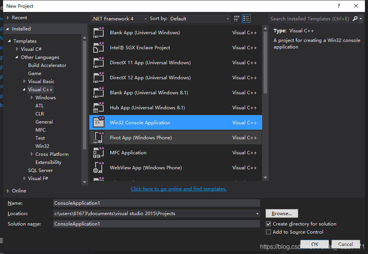The height and width of the screenshot is (254, 368).
Task: Click the template list scroll down arrow
Action: pos(265,178)
